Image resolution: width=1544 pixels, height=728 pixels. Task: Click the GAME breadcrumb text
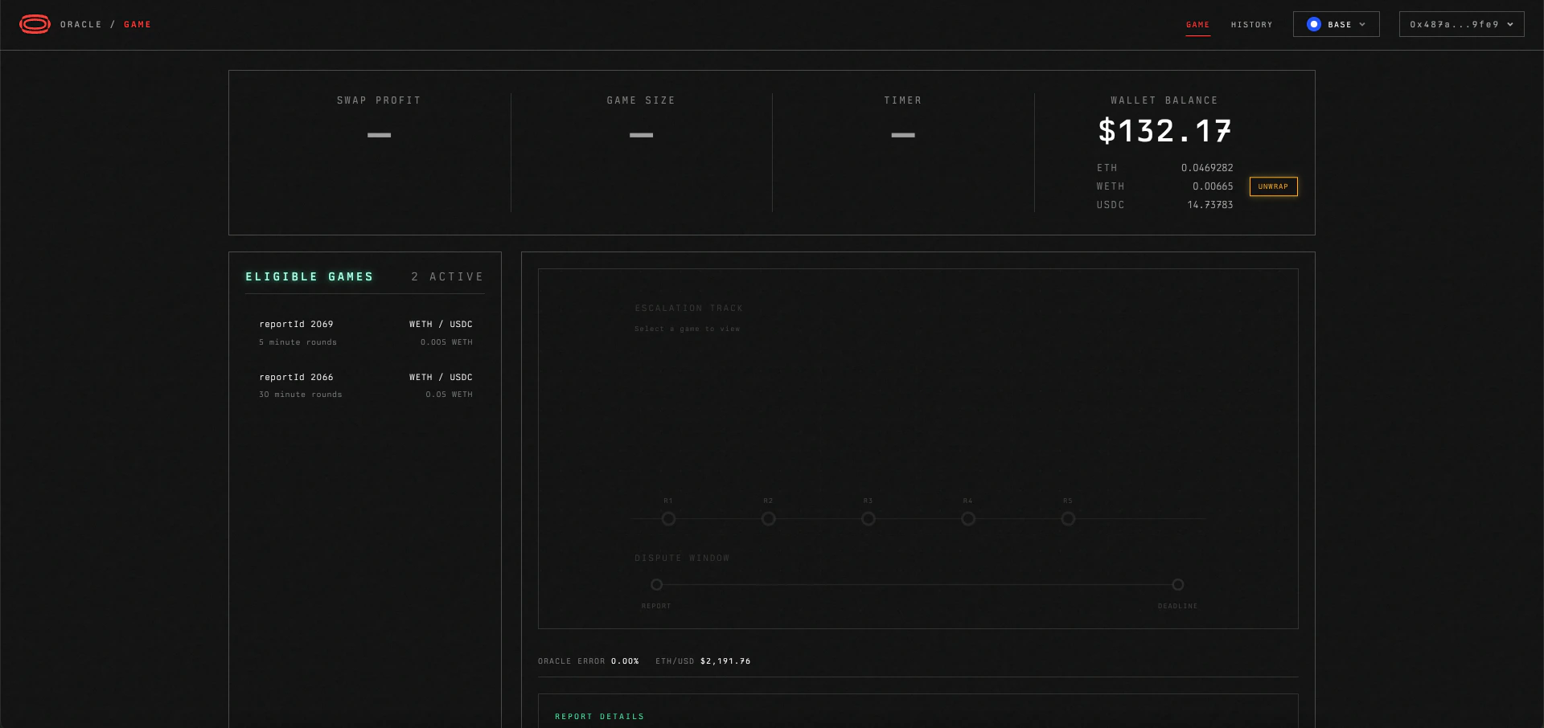(138, 25)
